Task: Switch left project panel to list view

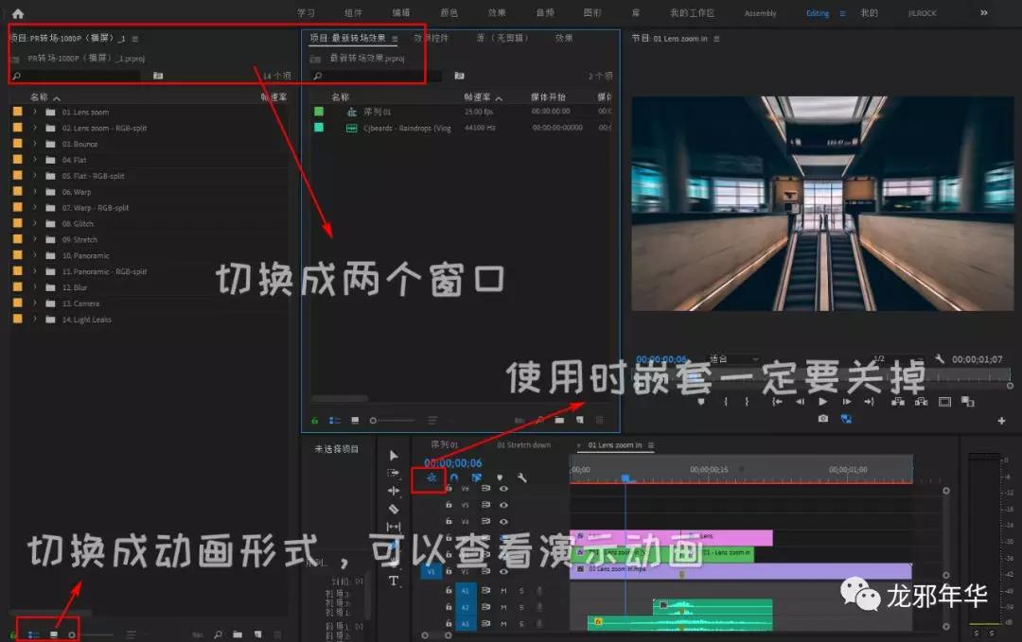Action: 33,634
